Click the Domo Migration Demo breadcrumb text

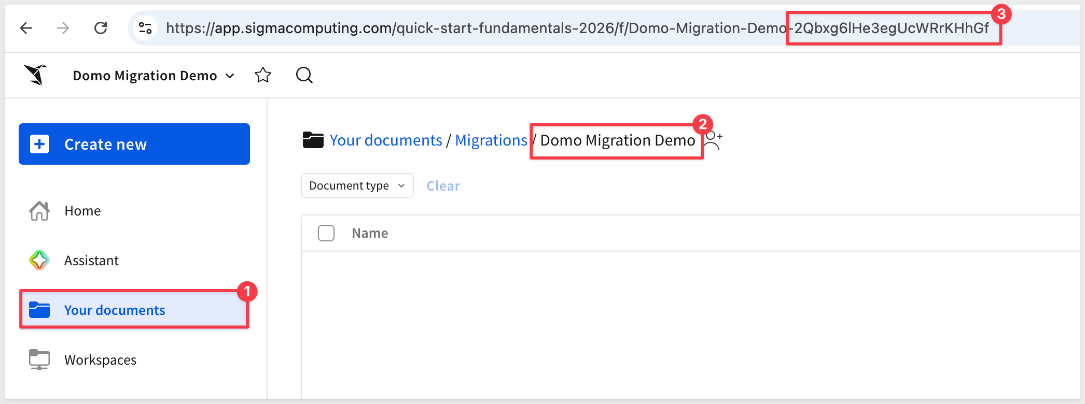click(618, 140)
